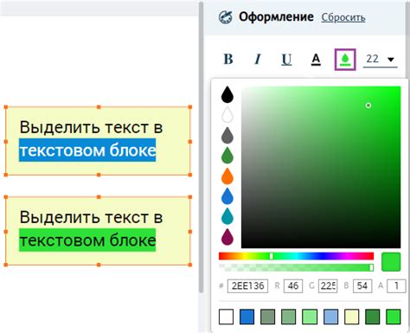Click the vertical scrollbar beside the canvas
This screenshot has width=410, height=333.
pyautogui.click(x=201, y=147)
